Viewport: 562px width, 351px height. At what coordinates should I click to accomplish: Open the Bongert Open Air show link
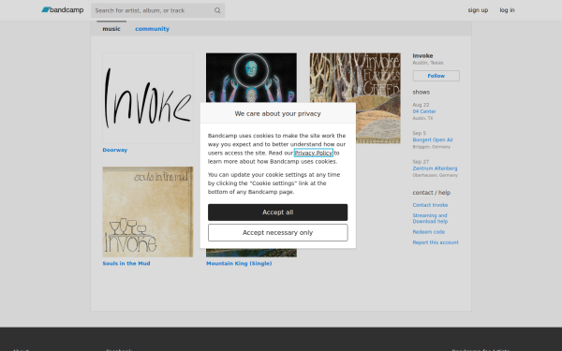[433, 139]
